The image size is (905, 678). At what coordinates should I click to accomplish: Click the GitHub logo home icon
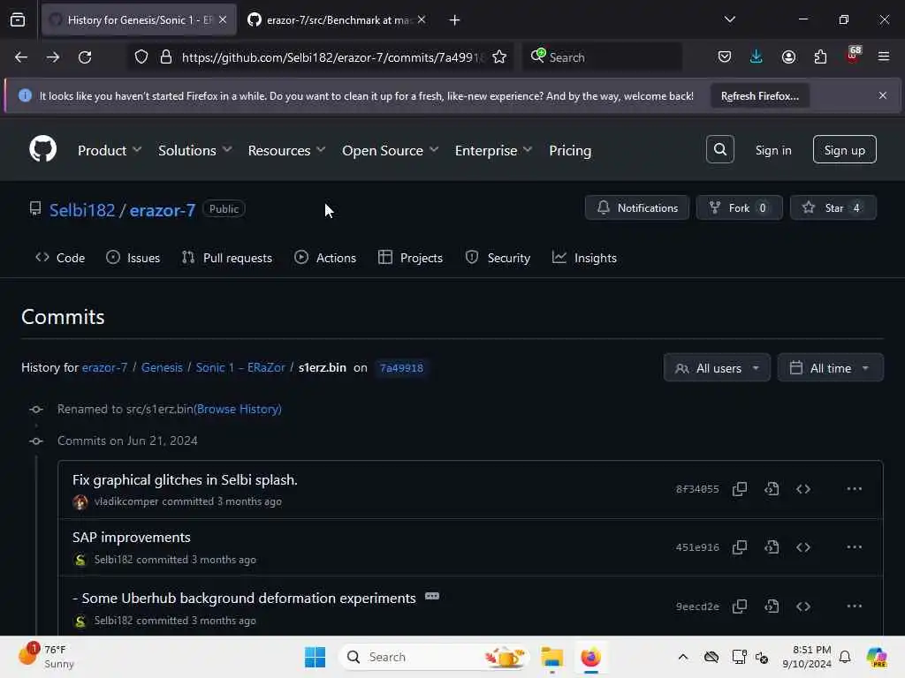[x=42, y=149]
